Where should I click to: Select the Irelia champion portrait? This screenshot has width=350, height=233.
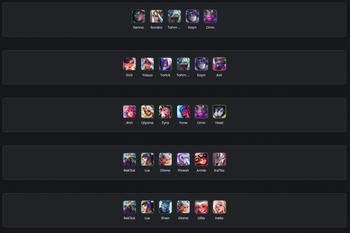point(219,207)
